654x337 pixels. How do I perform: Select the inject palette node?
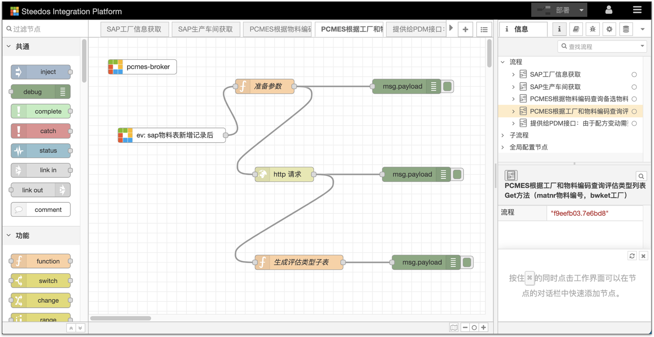(x=41, y=72)
